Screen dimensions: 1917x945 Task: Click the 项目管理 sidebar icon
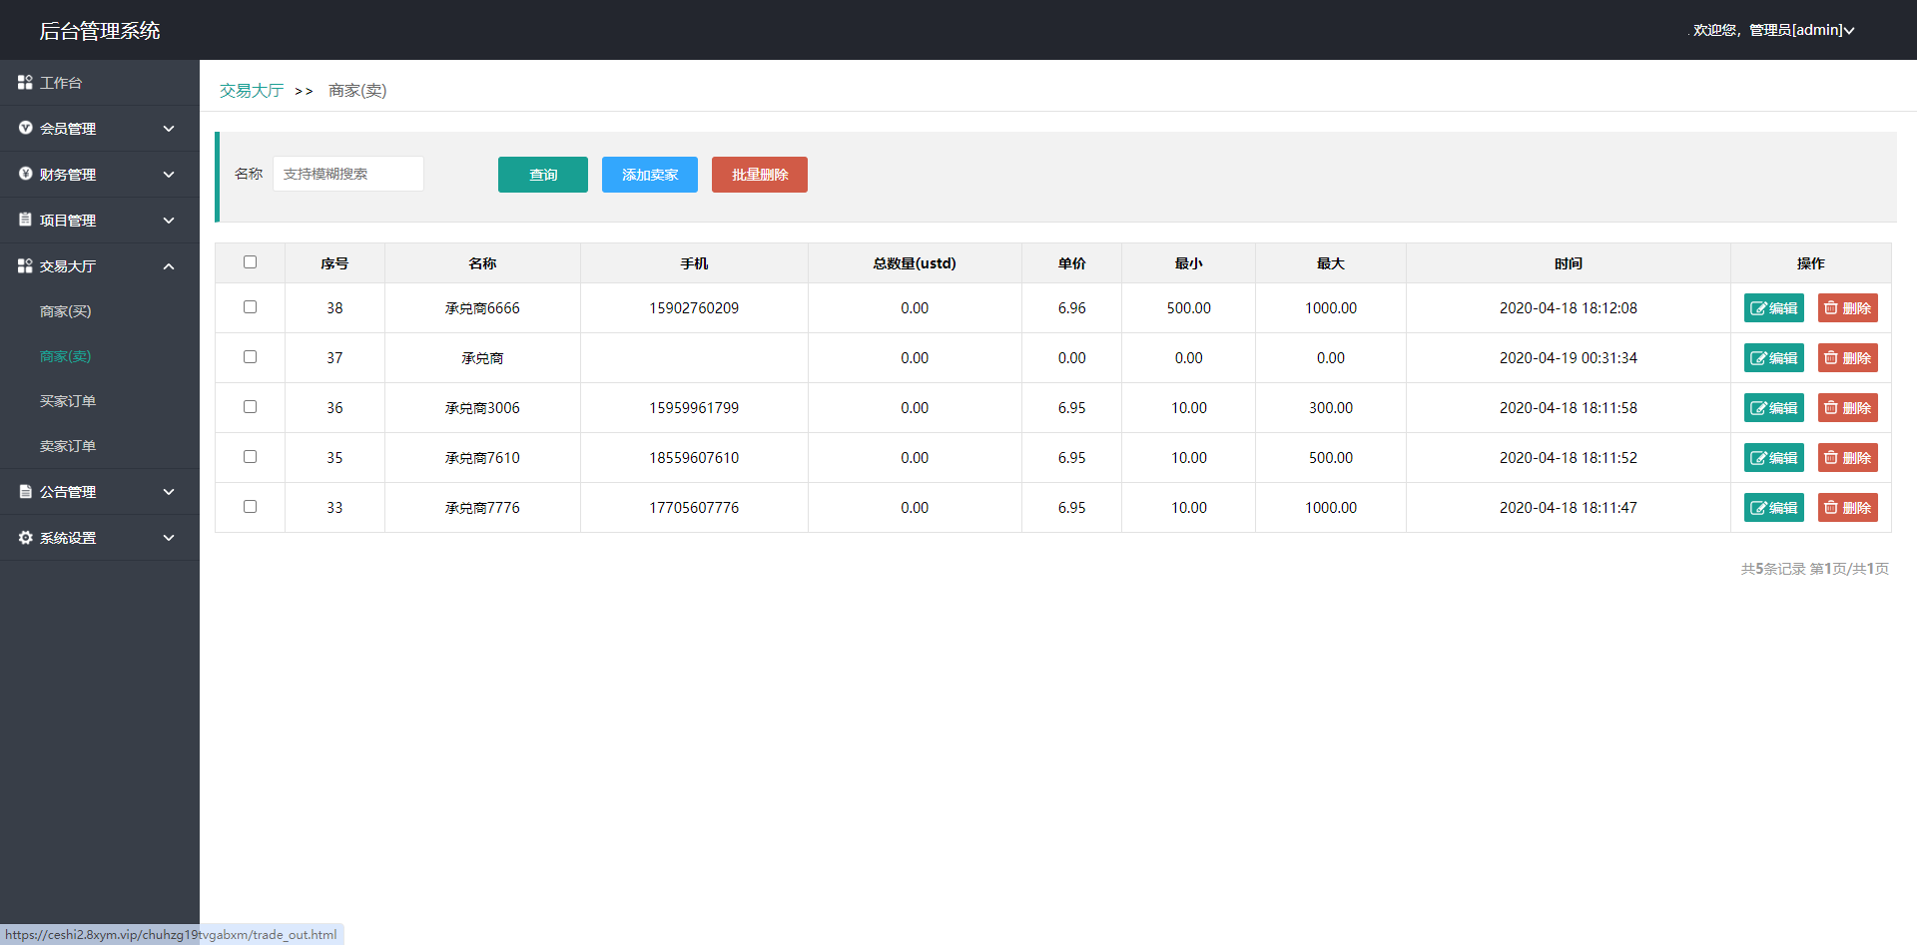(x=25, y=220)
